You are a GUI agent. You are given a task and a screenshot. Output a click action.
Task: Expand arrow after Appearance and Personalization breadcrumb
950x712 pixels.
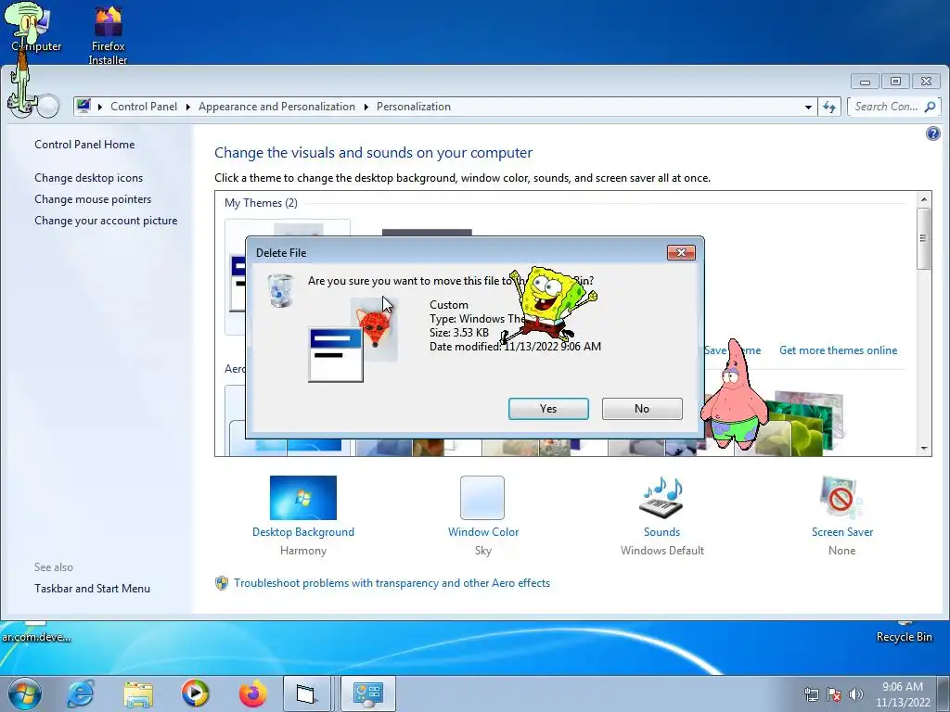point(366,107)
